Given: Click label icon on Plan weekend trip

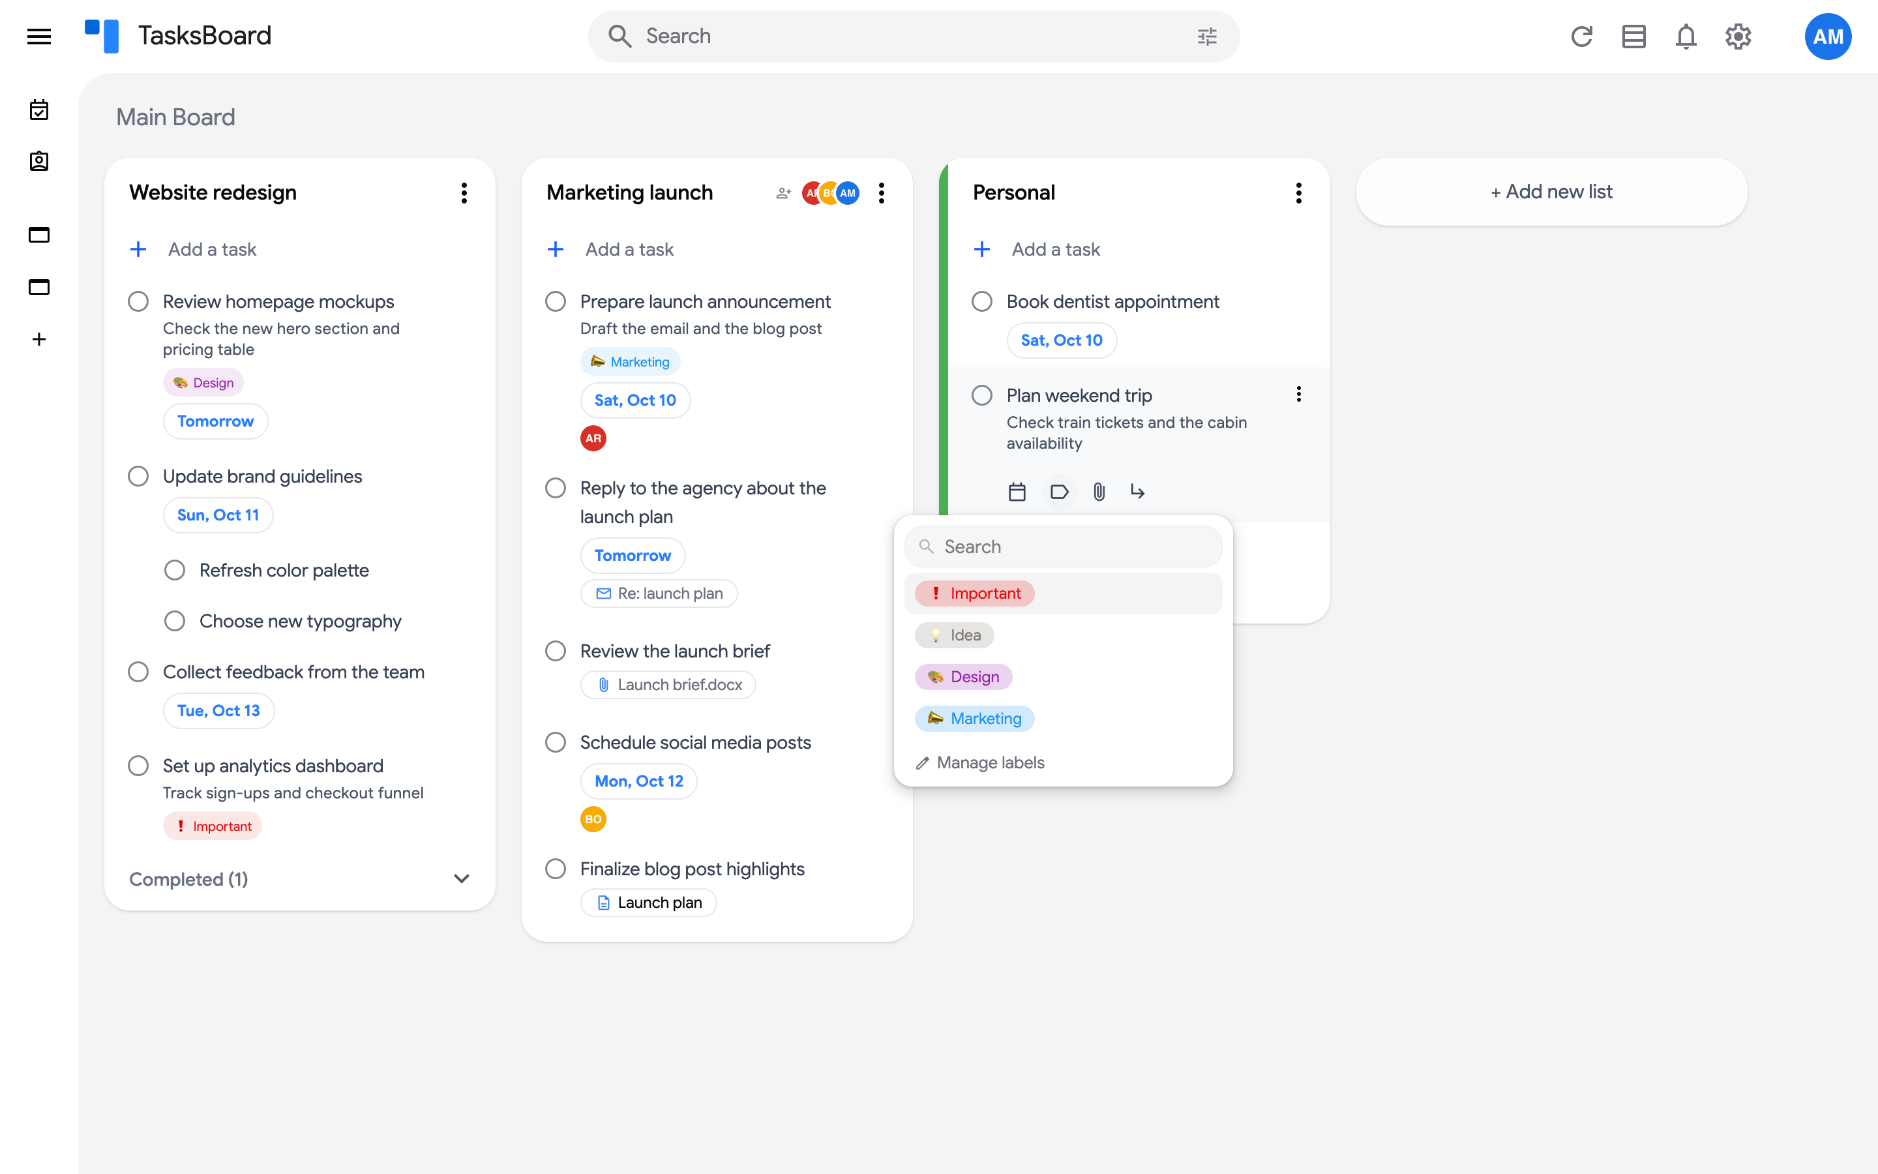Looking at the screenshot, I should [x=1059, y=492].
